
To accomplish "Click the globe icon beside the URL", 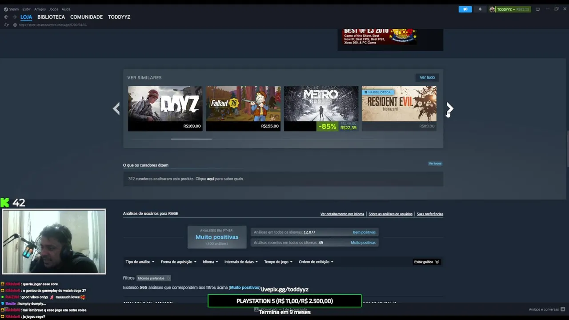I will (15, 25).
